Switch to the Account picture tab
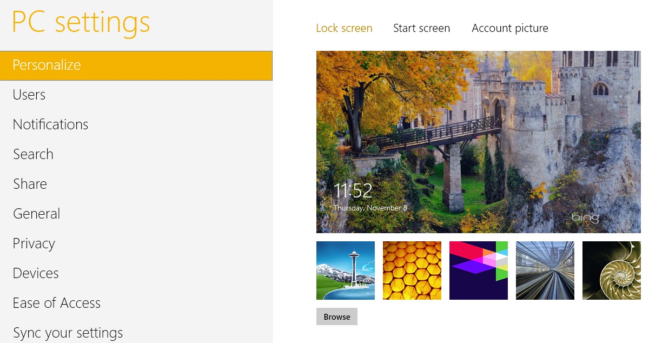The image size is (649, 343). point(509,28)
